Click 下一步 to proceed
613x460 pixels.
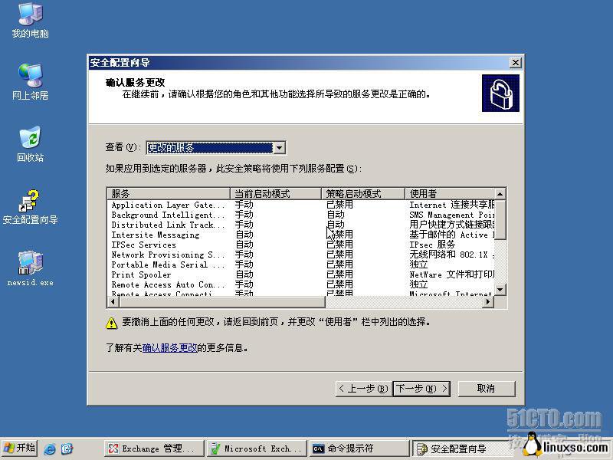point(421,389)
